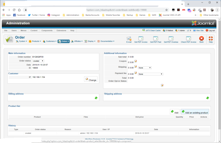Open the Payment fee method dropdown
221x143 pixels.
(151, 74)
